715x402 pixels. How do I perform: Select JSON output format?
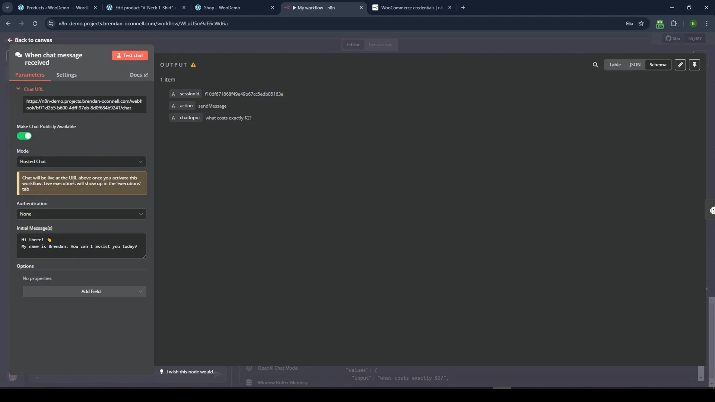[x=635, y=64]
